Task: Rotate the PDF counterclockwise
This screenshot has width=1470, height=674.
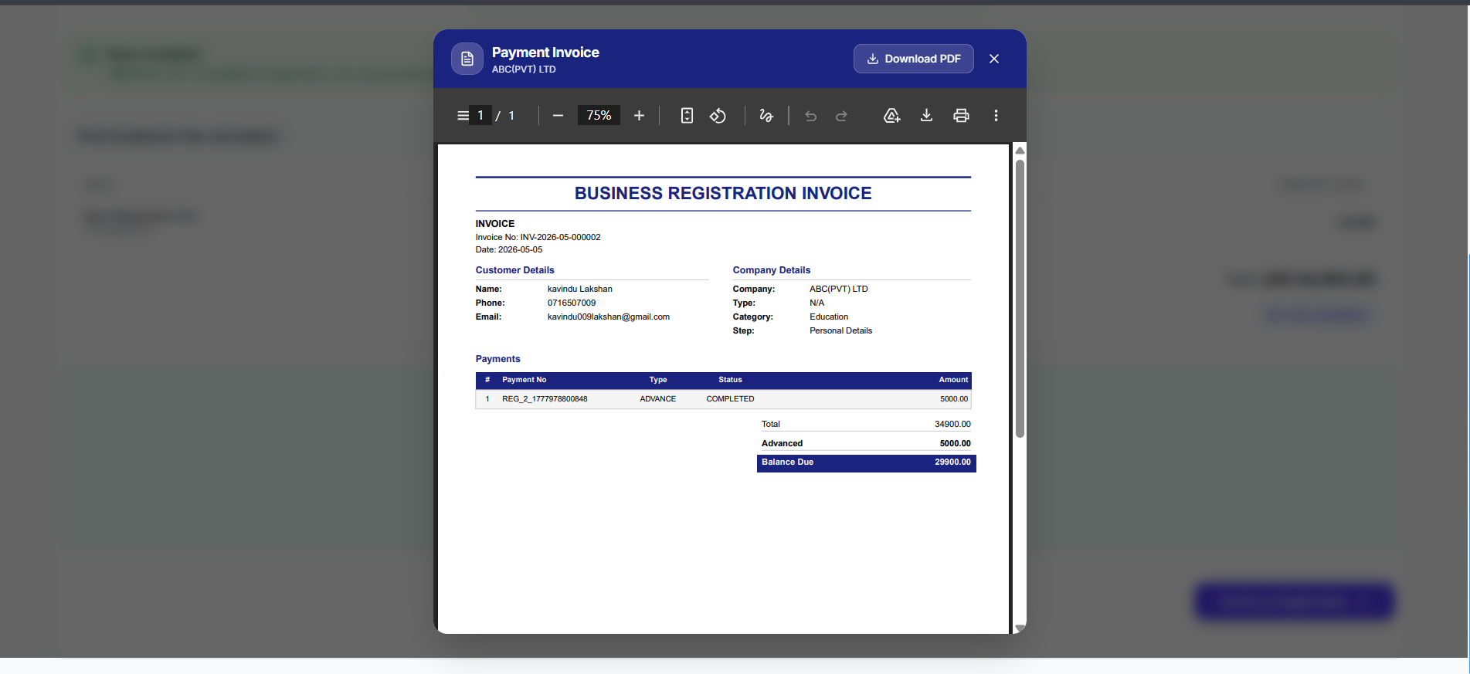Action: [718, 116]
